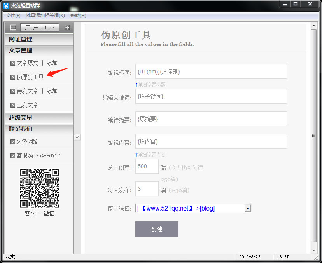This screenshot has height=263, width=322.
Task: Click the arrow icon beside 伪原创工具
Action: tap(13, 77)
